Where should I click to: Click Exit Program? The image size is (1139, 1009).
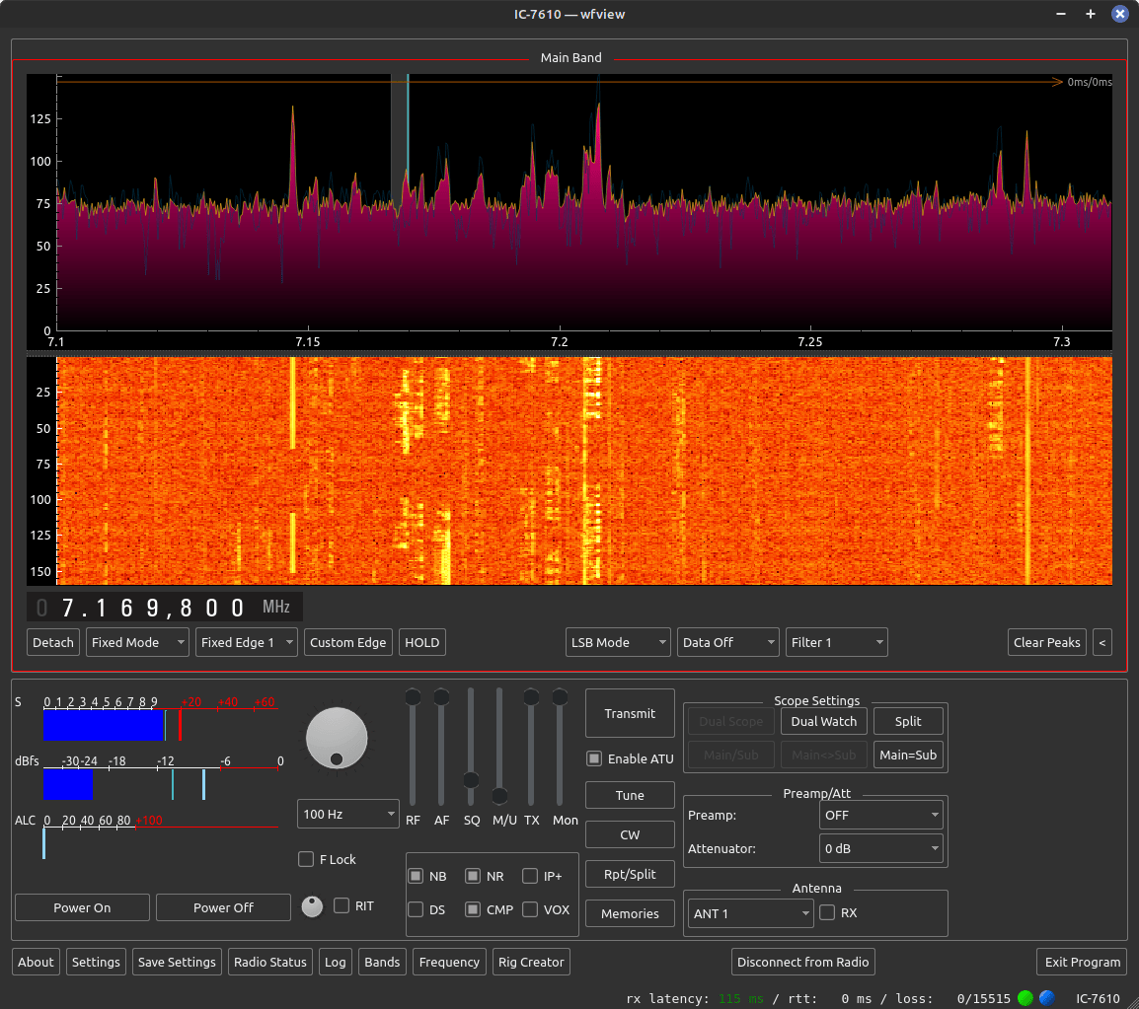tap(1083, 962)
